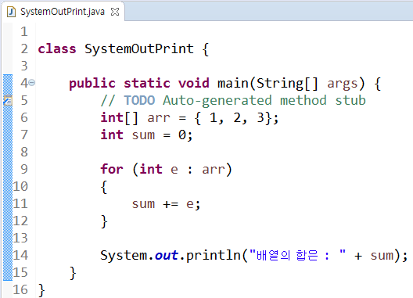
Task: Click the blue range indicator bar
Action: click(8, 178)
